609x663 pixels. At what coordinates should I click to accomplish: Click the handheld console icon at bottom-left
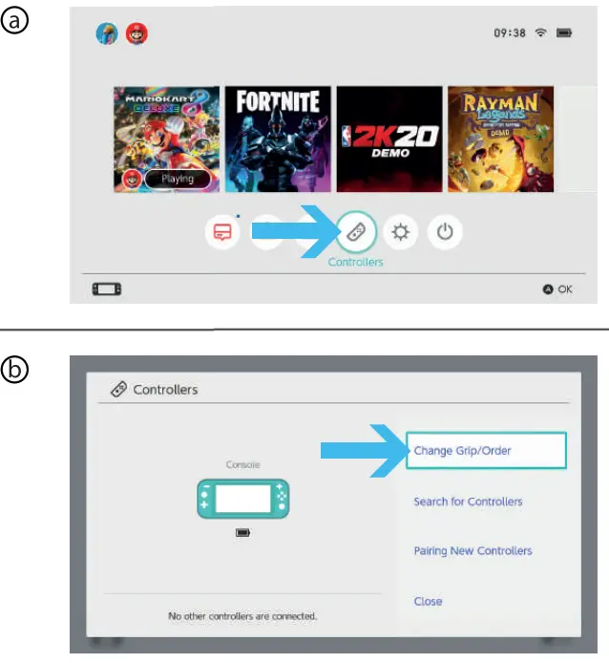pos(107,289)
